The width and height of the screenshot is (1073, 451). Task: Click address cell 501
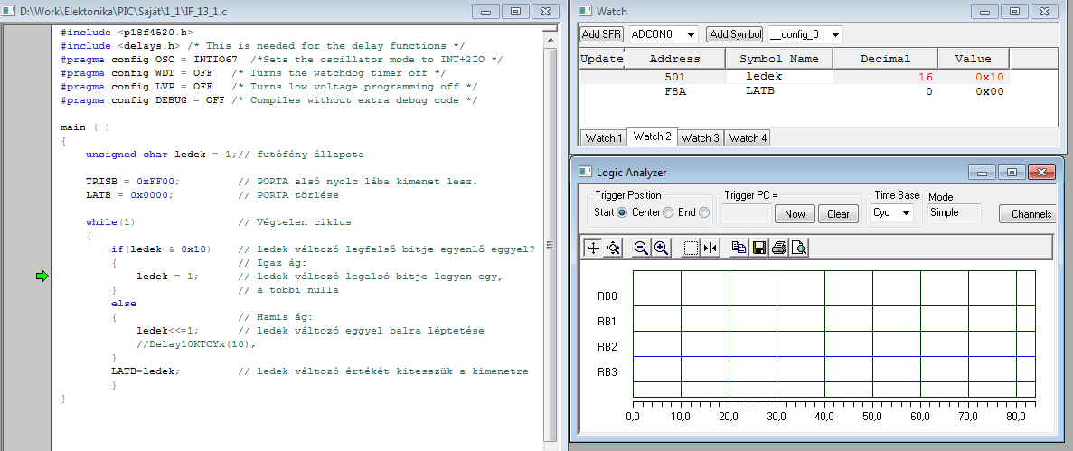pos(674,78)
